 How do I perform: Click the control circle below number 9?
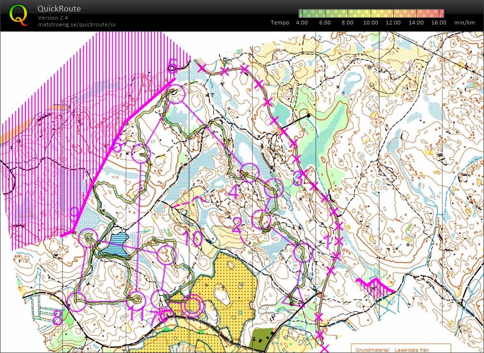click(x=88, y=238)
